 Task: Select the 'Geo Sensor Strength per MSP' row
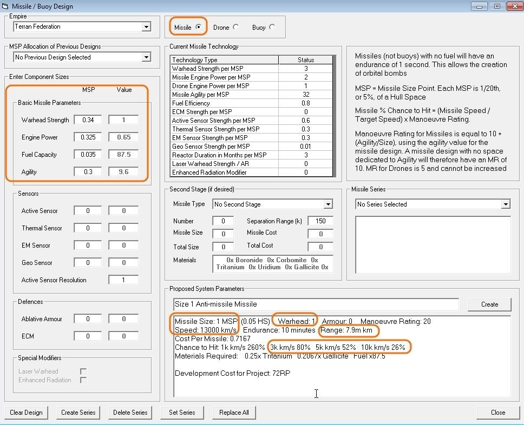click(252, 147)
